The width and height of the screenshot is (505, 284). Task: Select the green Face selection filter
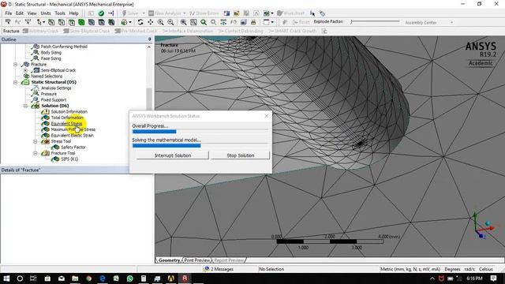(x=81, y=22)
